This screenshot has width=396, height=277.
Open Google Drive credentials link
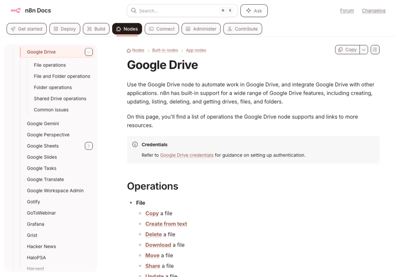click(187, 155)
